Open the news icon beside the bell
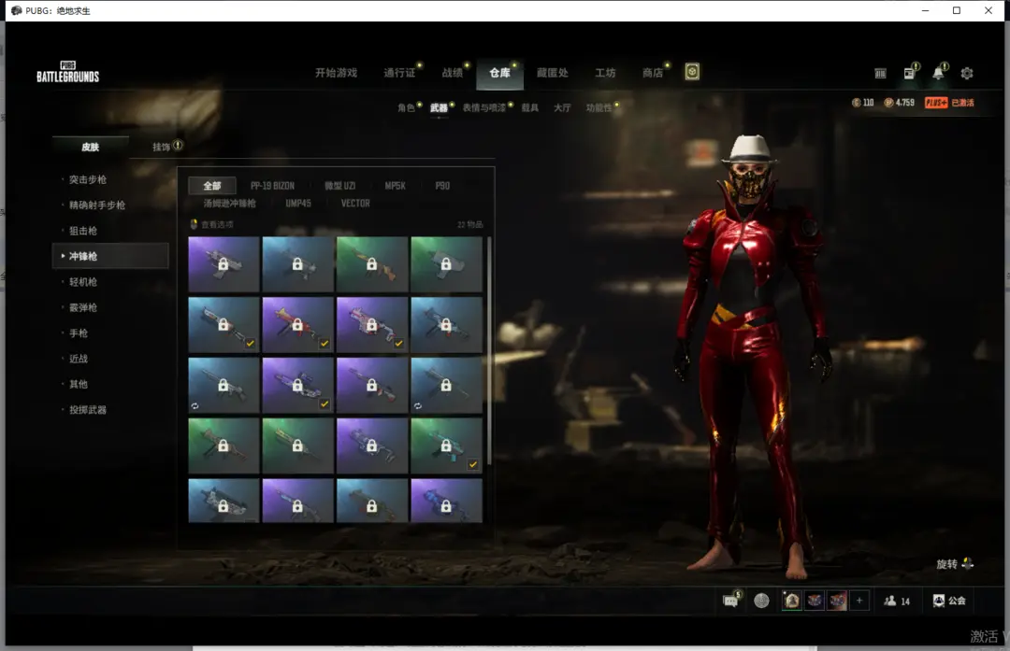The width and height of the screenshot is (1010, 651). click(909, 73)
